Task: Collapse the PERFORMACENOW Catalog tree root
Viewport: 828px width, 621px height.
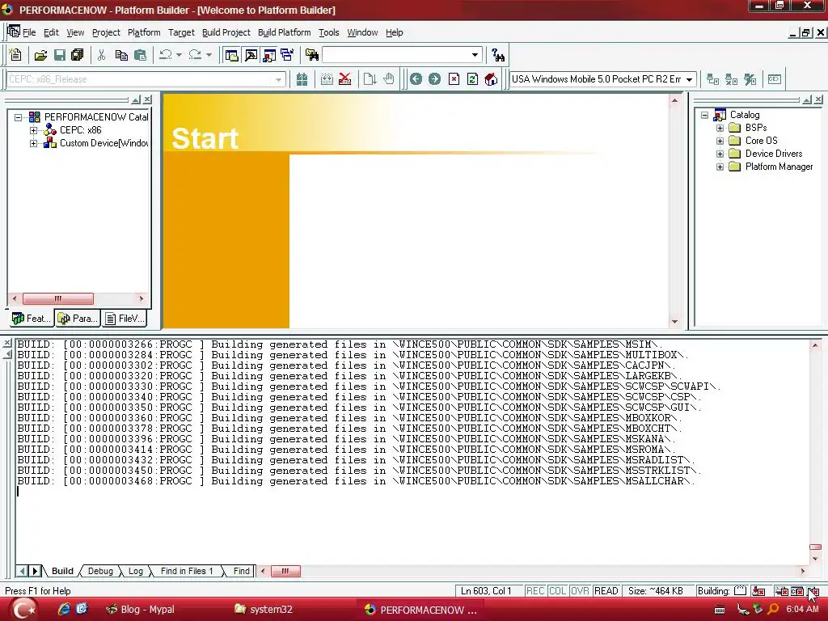Action: click(x=19, y=117)
